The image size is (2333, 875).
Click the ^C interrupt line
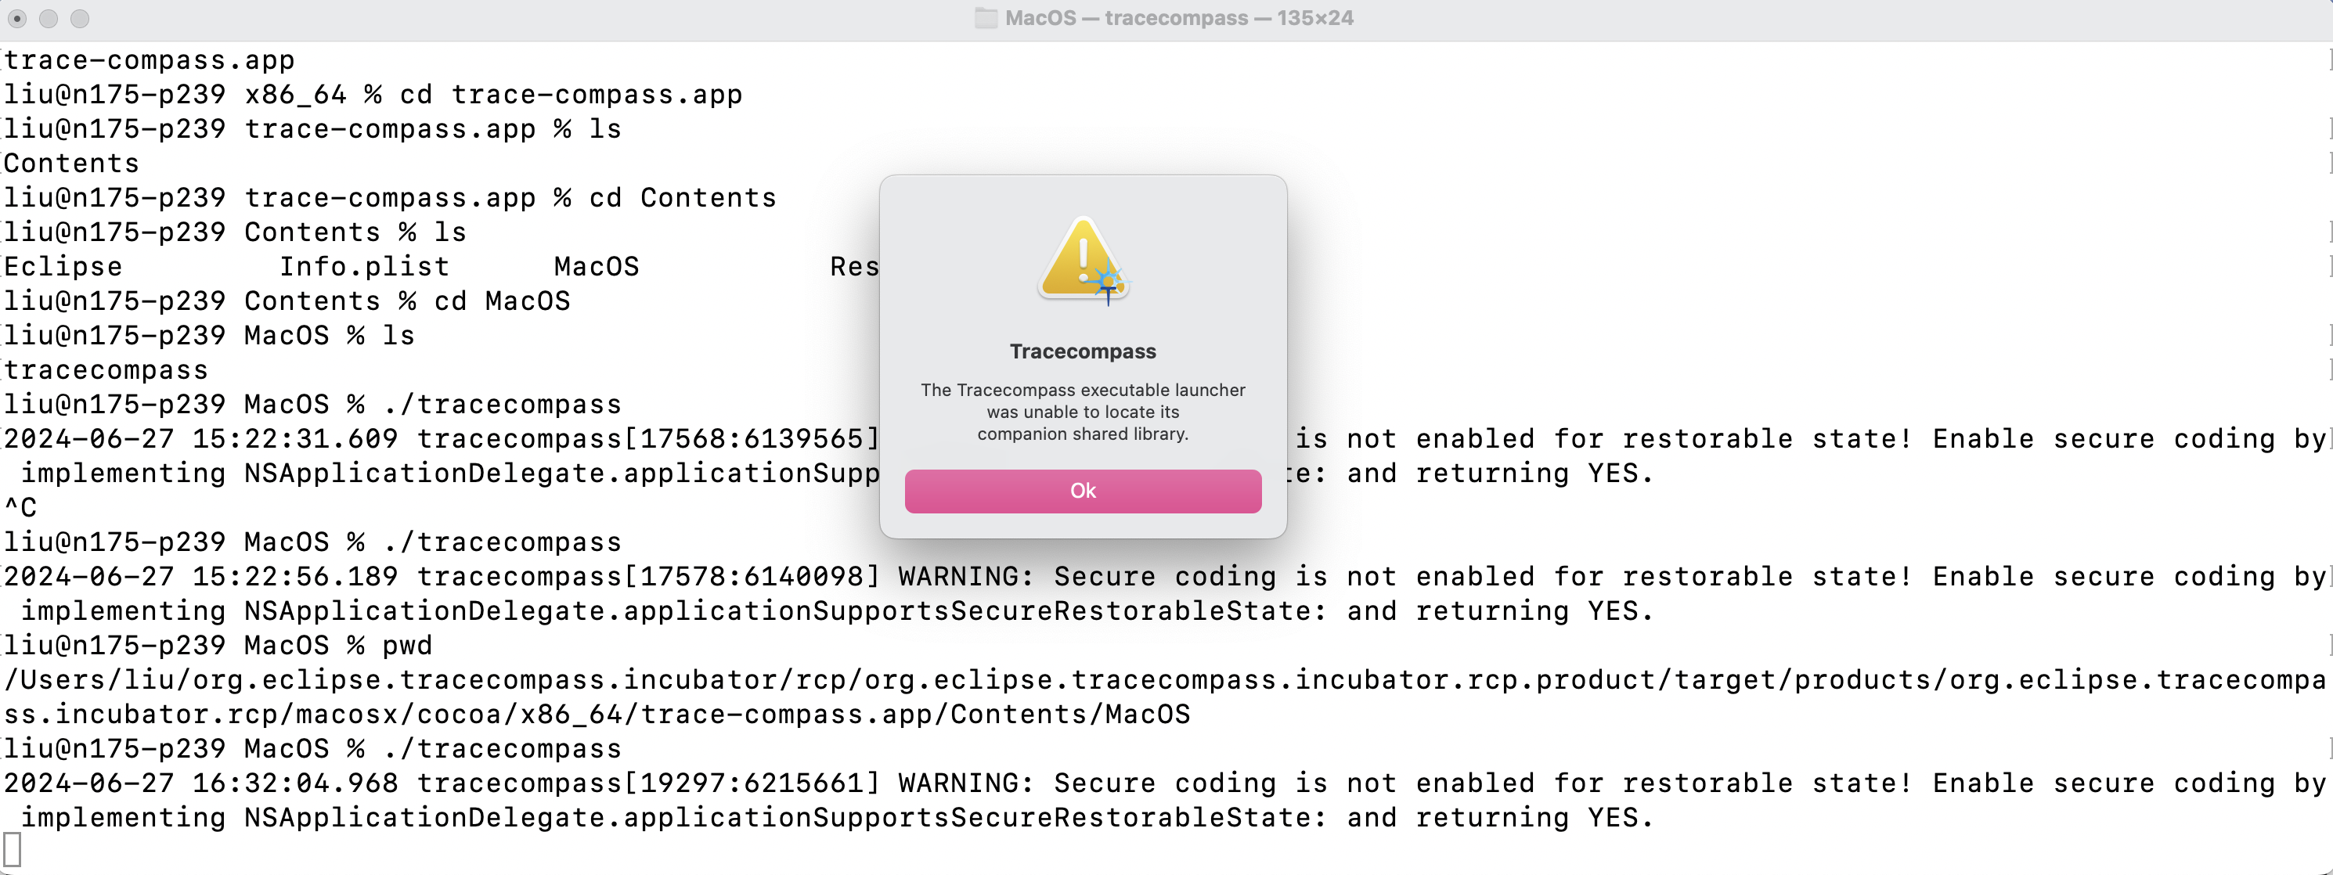pos(21,508)
